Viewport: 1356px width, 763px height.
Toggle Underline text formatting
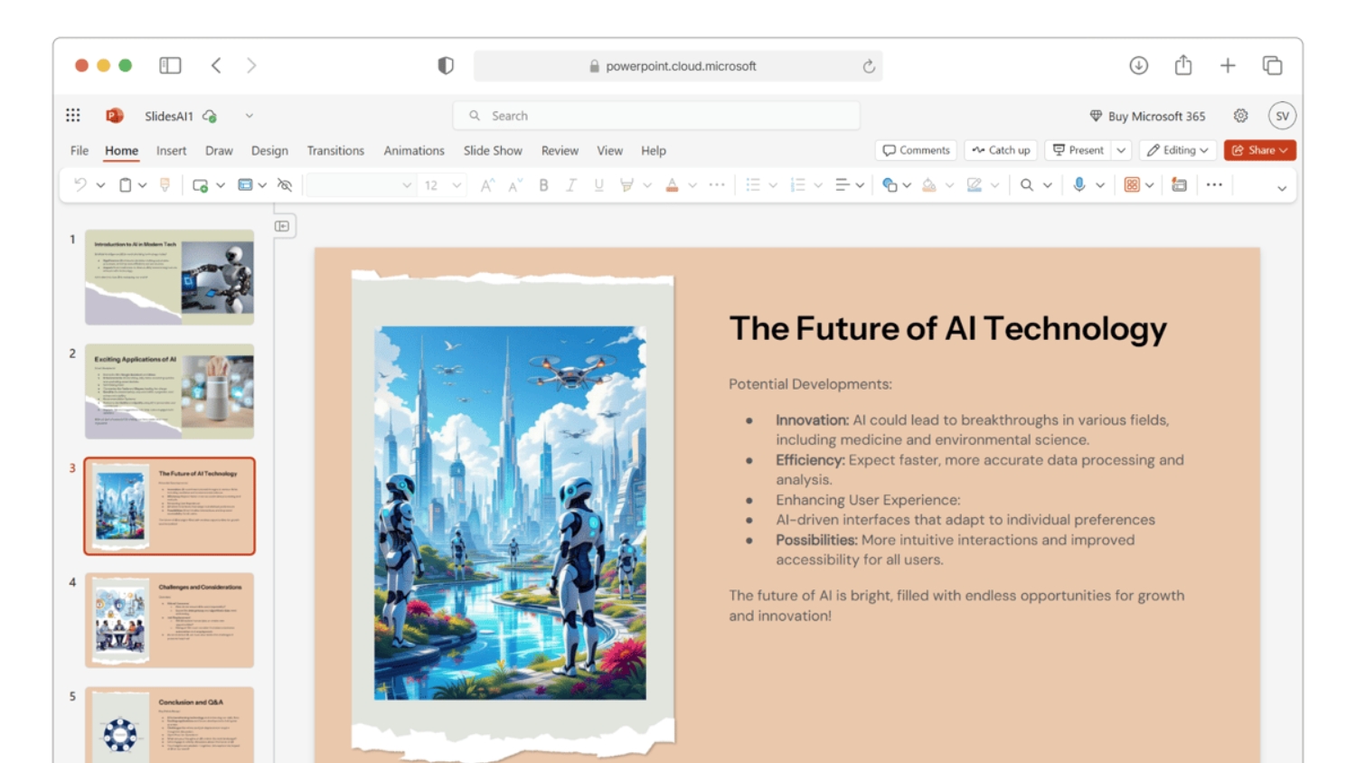pyautogui.click(x=598, y=185)
